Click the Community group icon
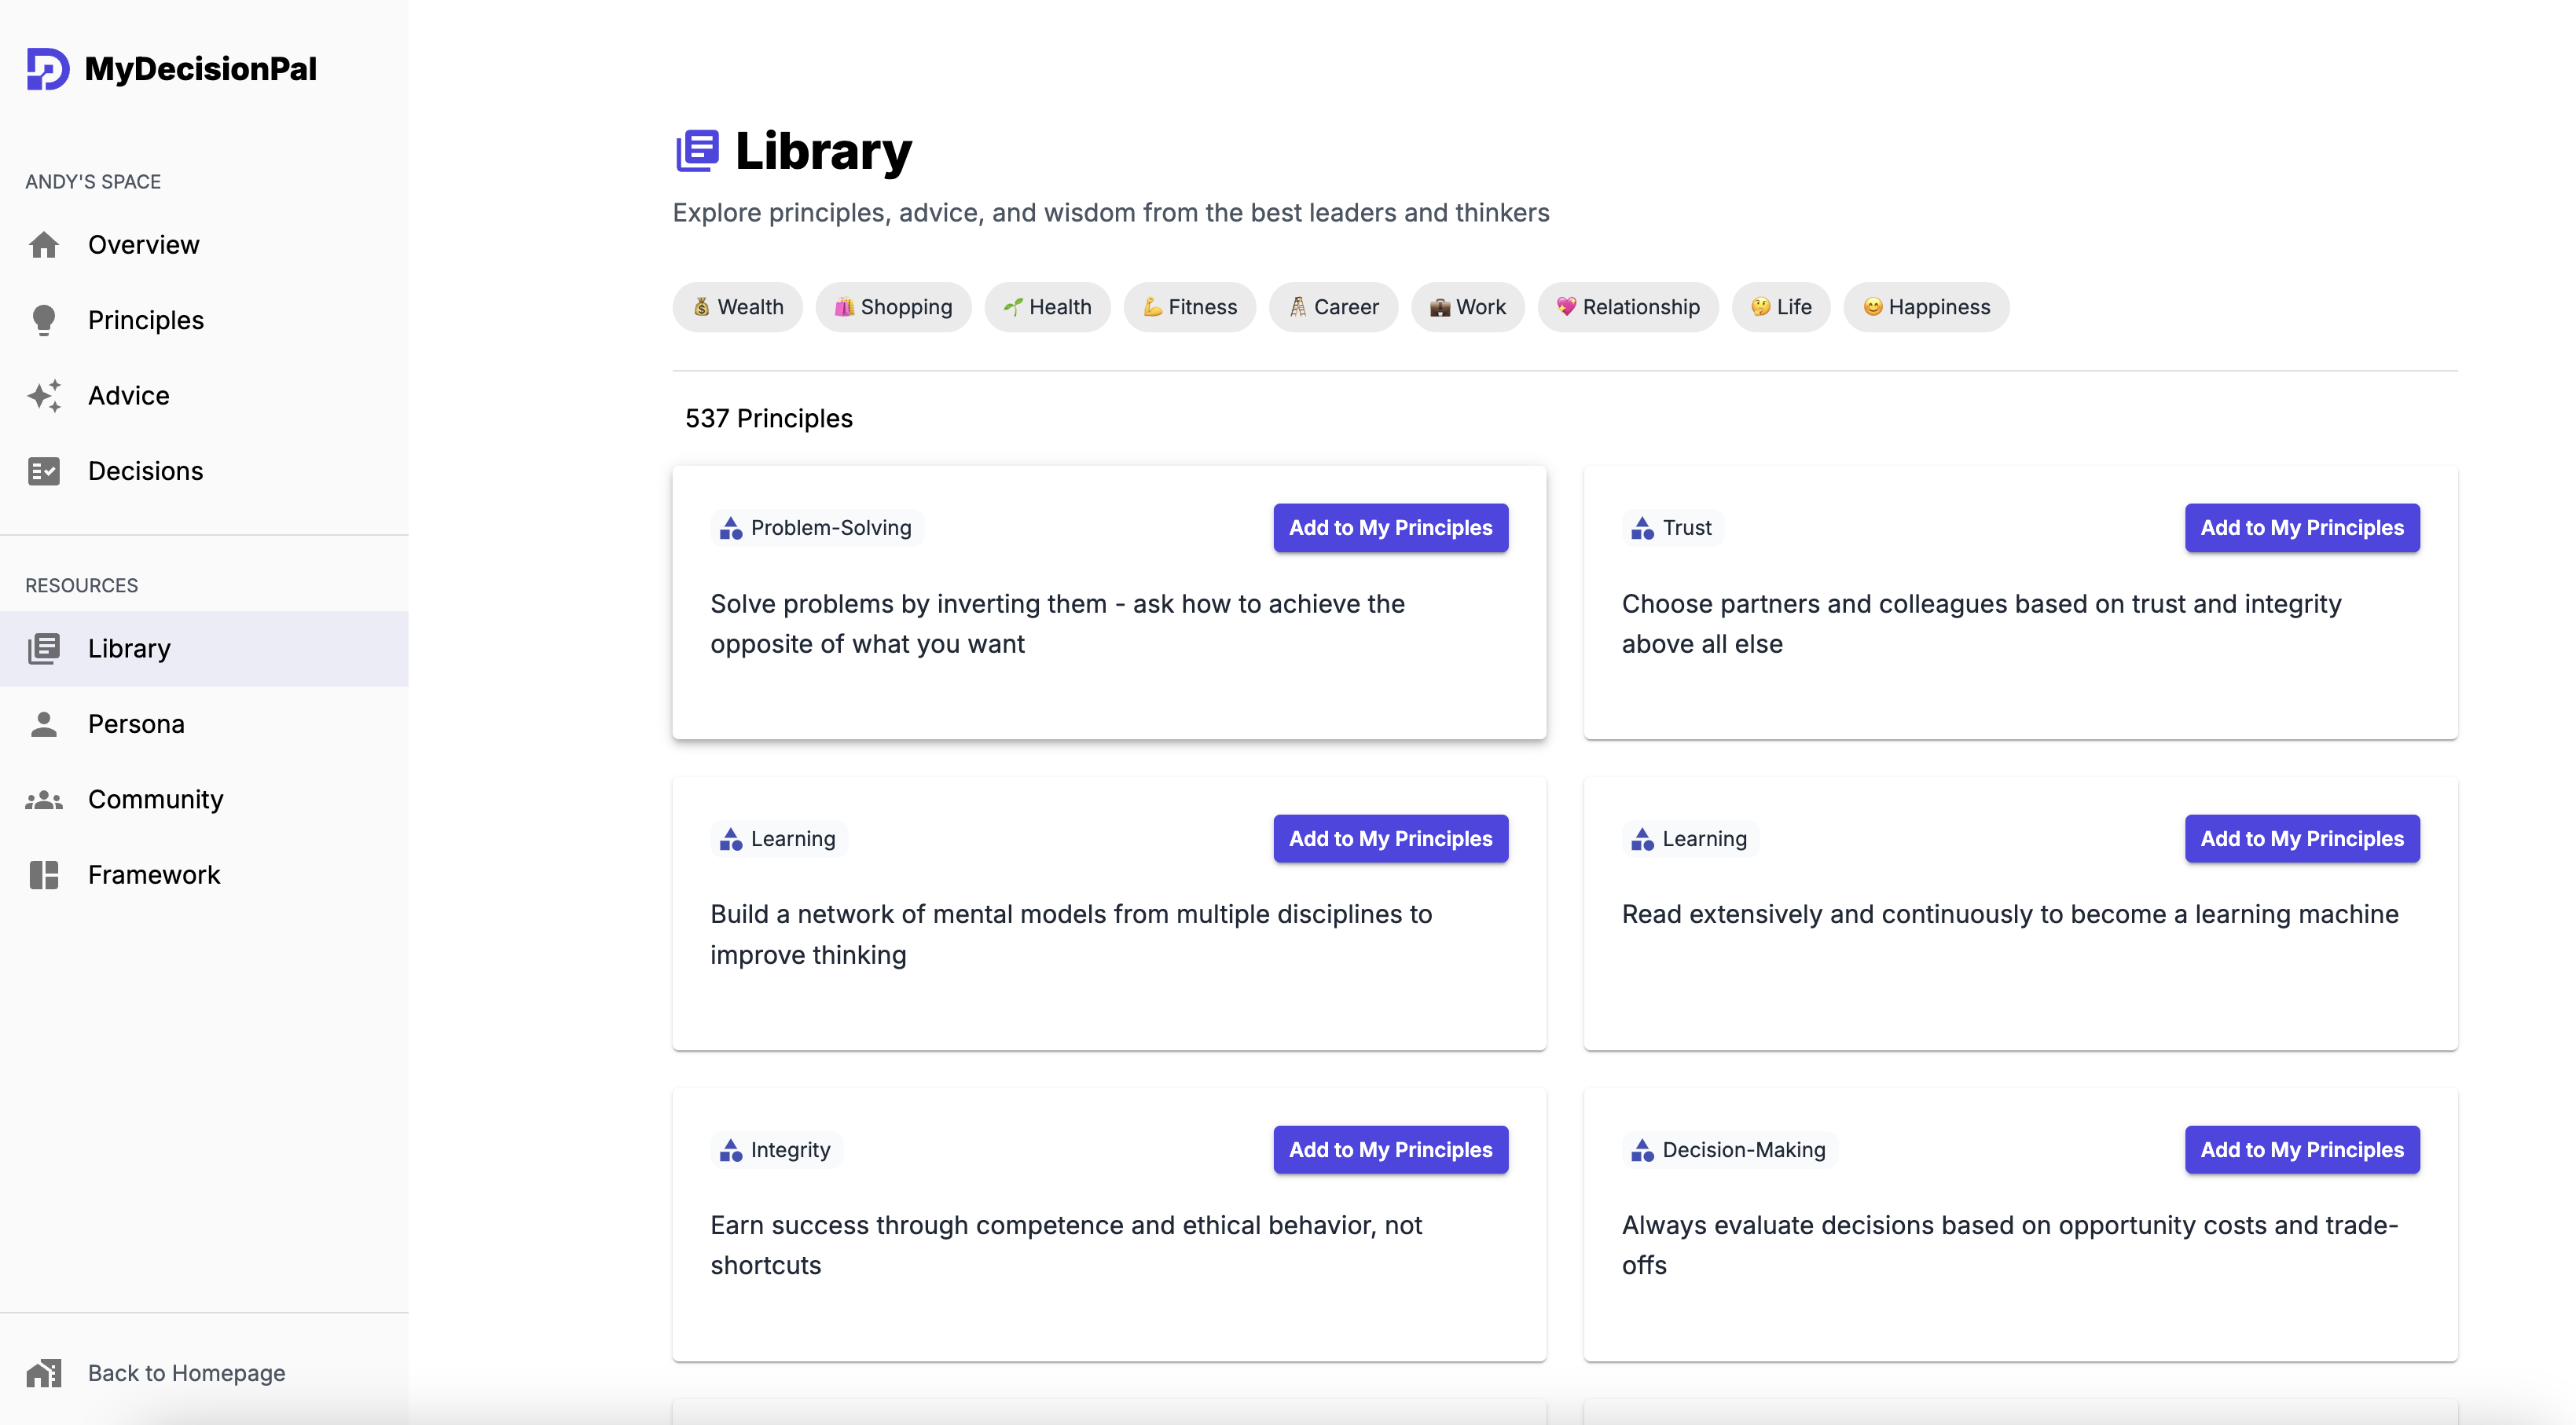2576x1425 pixels. [x=44, y=800]
